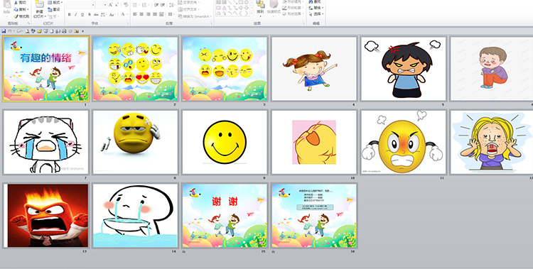Viewport: 533px width, 269px height.
Task: Click the Save icon in quick access toolbar
Action: 4,31
